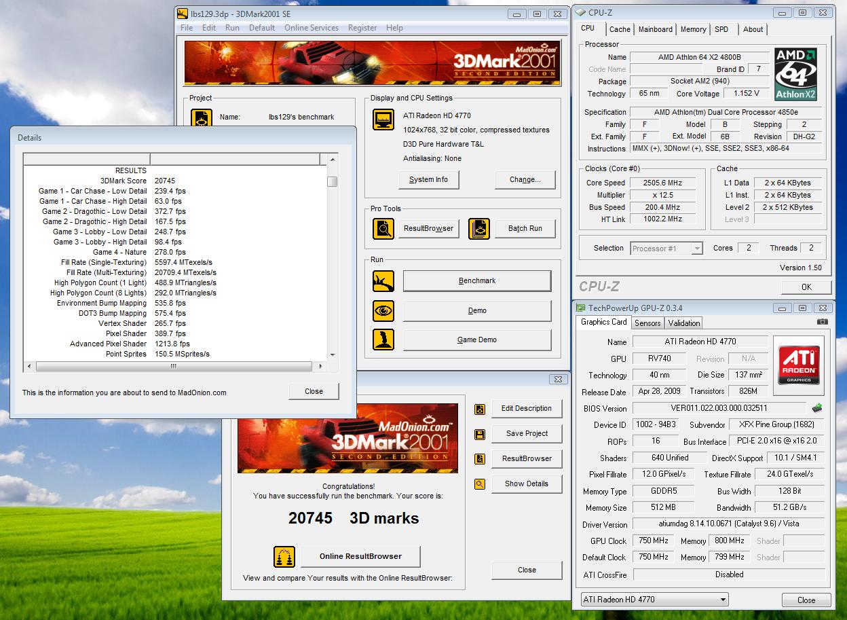Open the Default menu in 3DMark2001

(262, 28)
